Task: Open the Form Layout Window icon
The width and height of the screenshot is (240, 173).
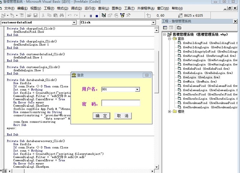Action: point(116,15)
